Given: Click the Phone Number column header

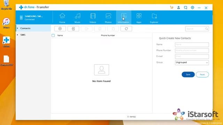Looking at the screenshot, I should tap(108, 35).
